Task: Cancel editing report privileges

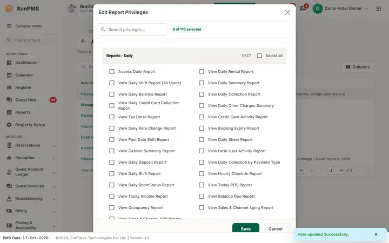Action: coord(276,228)
